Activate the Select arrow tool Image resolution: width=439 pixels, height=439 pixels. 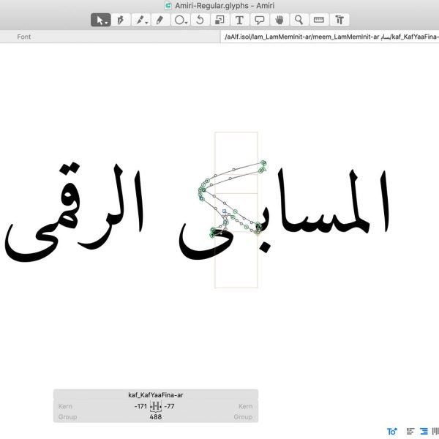(101, 20)
